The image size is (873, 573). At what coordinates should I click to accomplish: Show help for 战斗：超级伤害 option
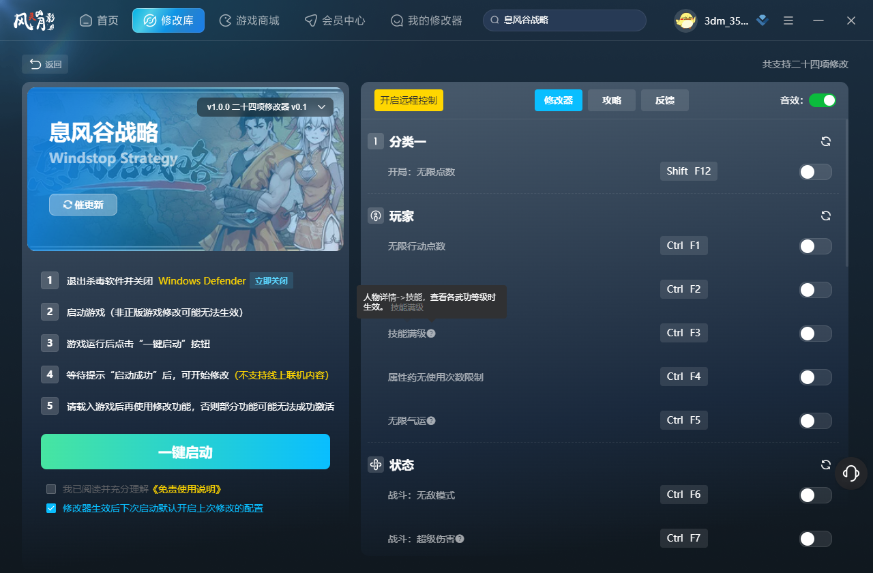click(x=460, y=539)
